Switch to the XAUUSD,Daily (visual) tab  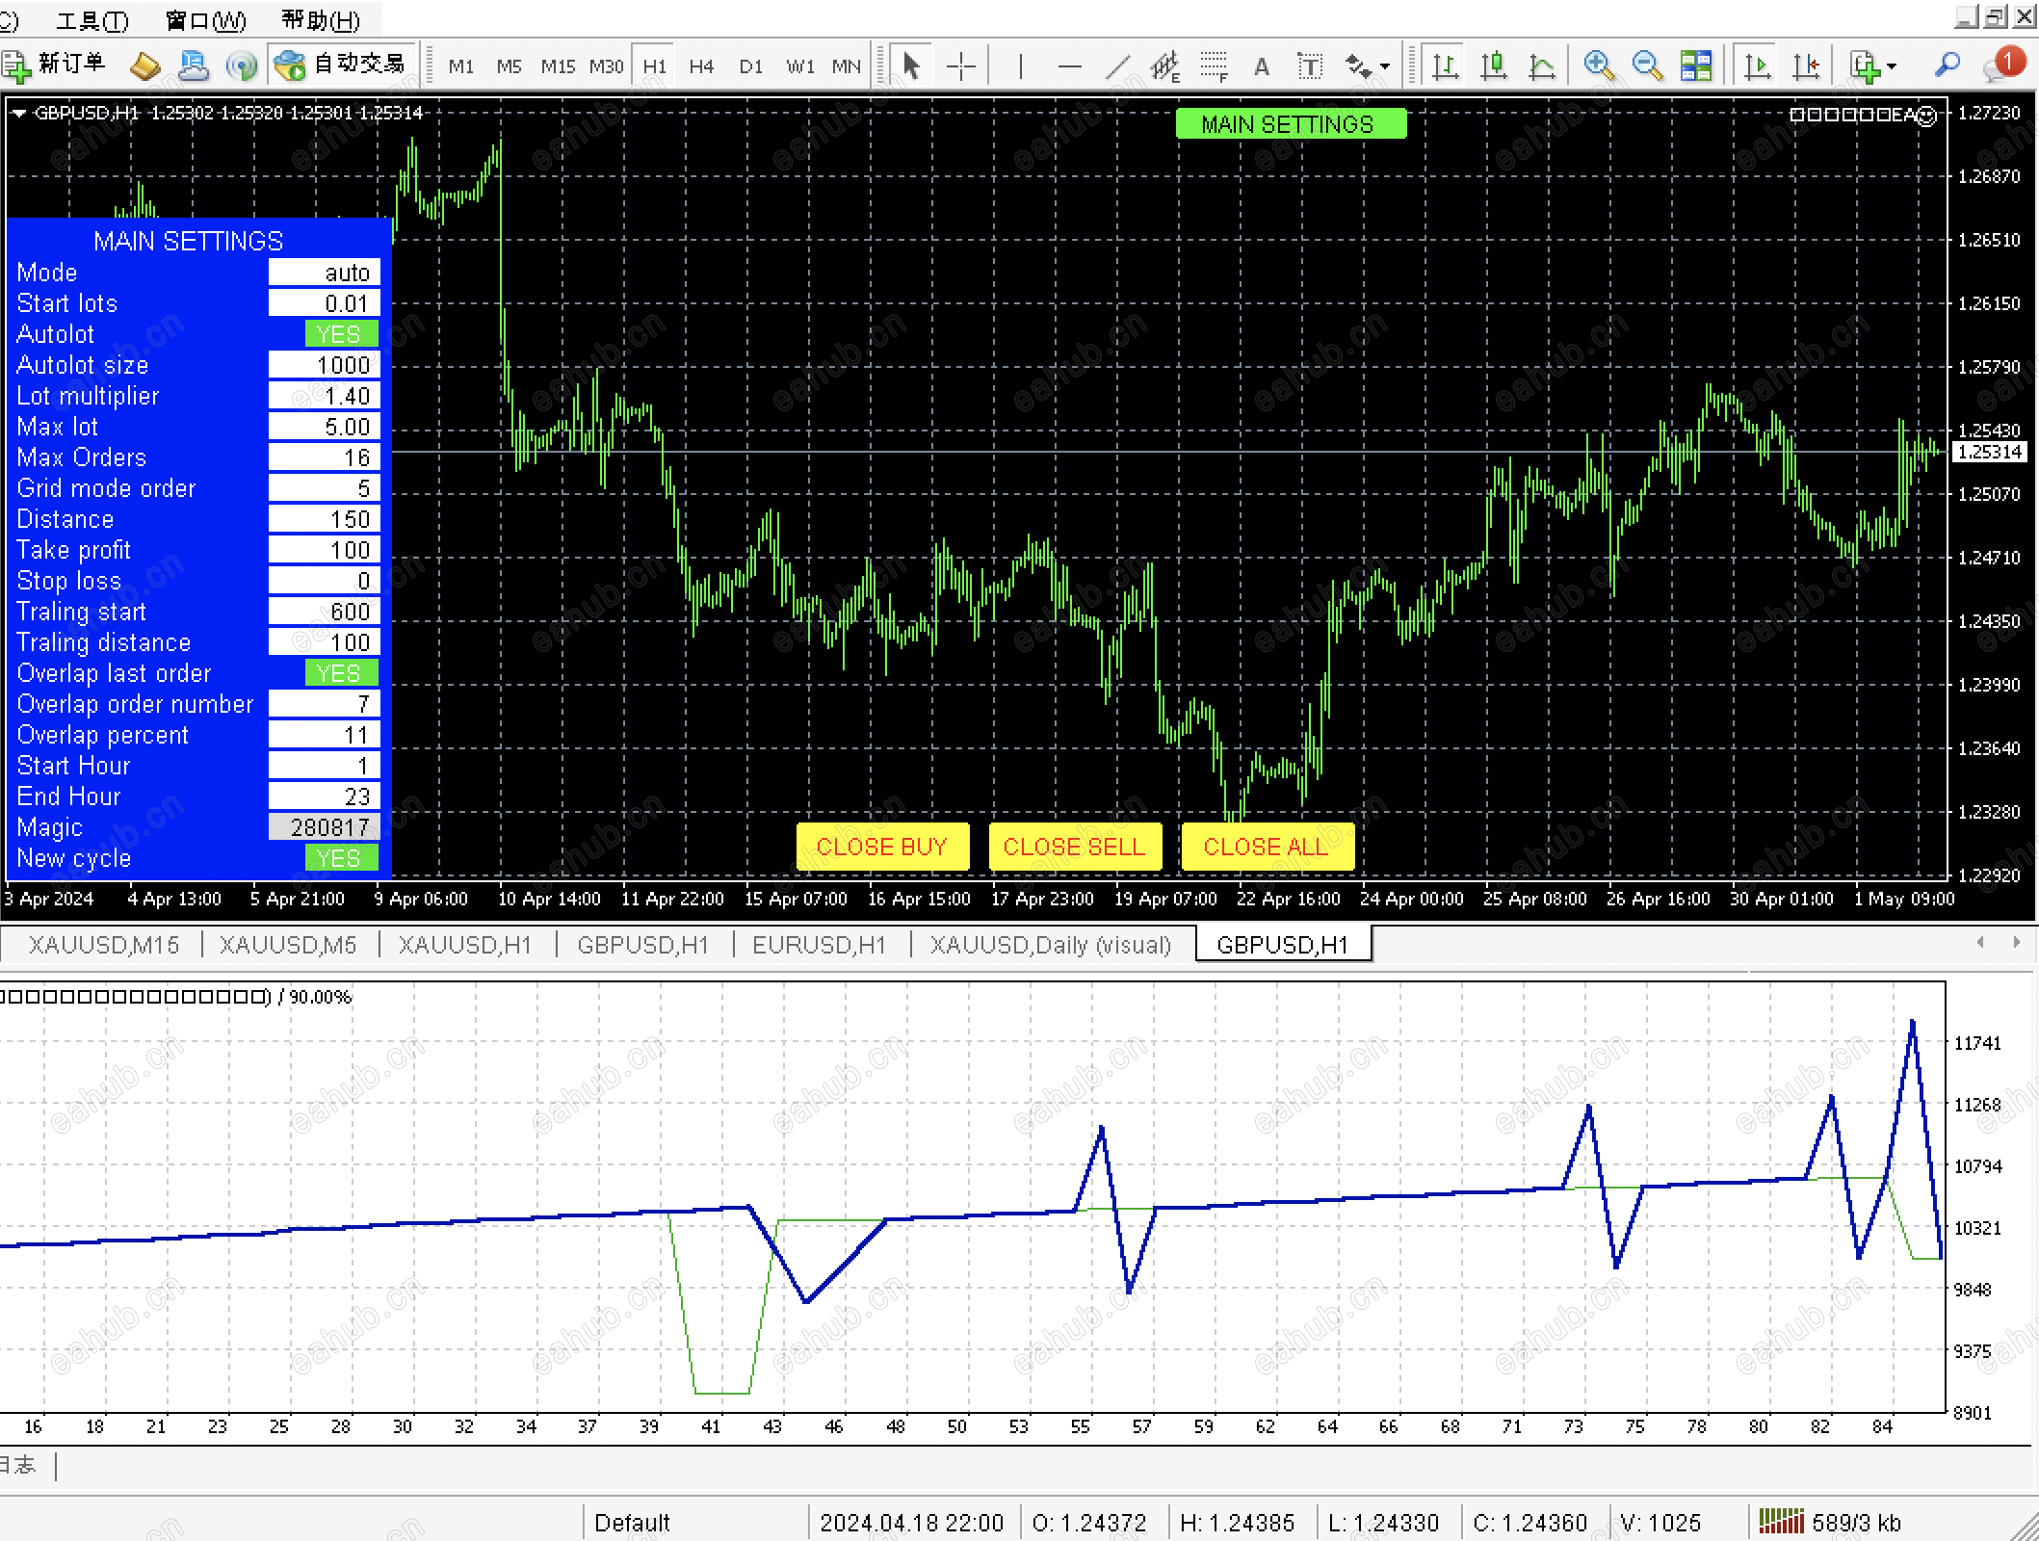[x=1051, y=945]
